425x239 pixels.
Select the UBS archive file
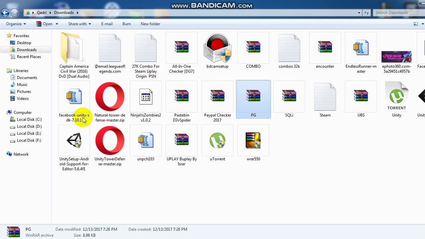coord(361,99)
